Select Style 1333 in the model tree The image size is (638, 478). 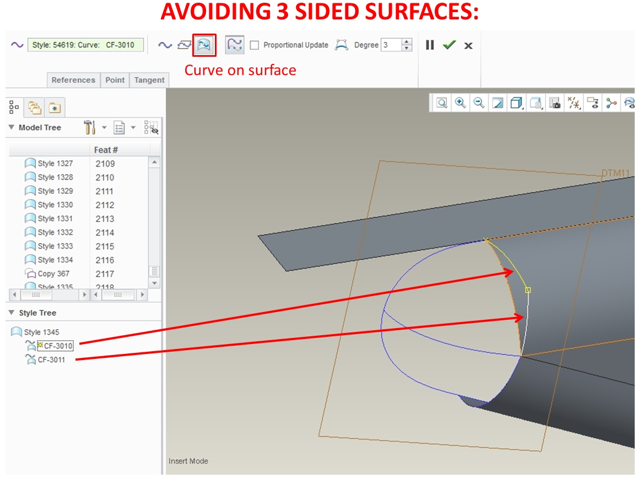(x=49, y=246)
